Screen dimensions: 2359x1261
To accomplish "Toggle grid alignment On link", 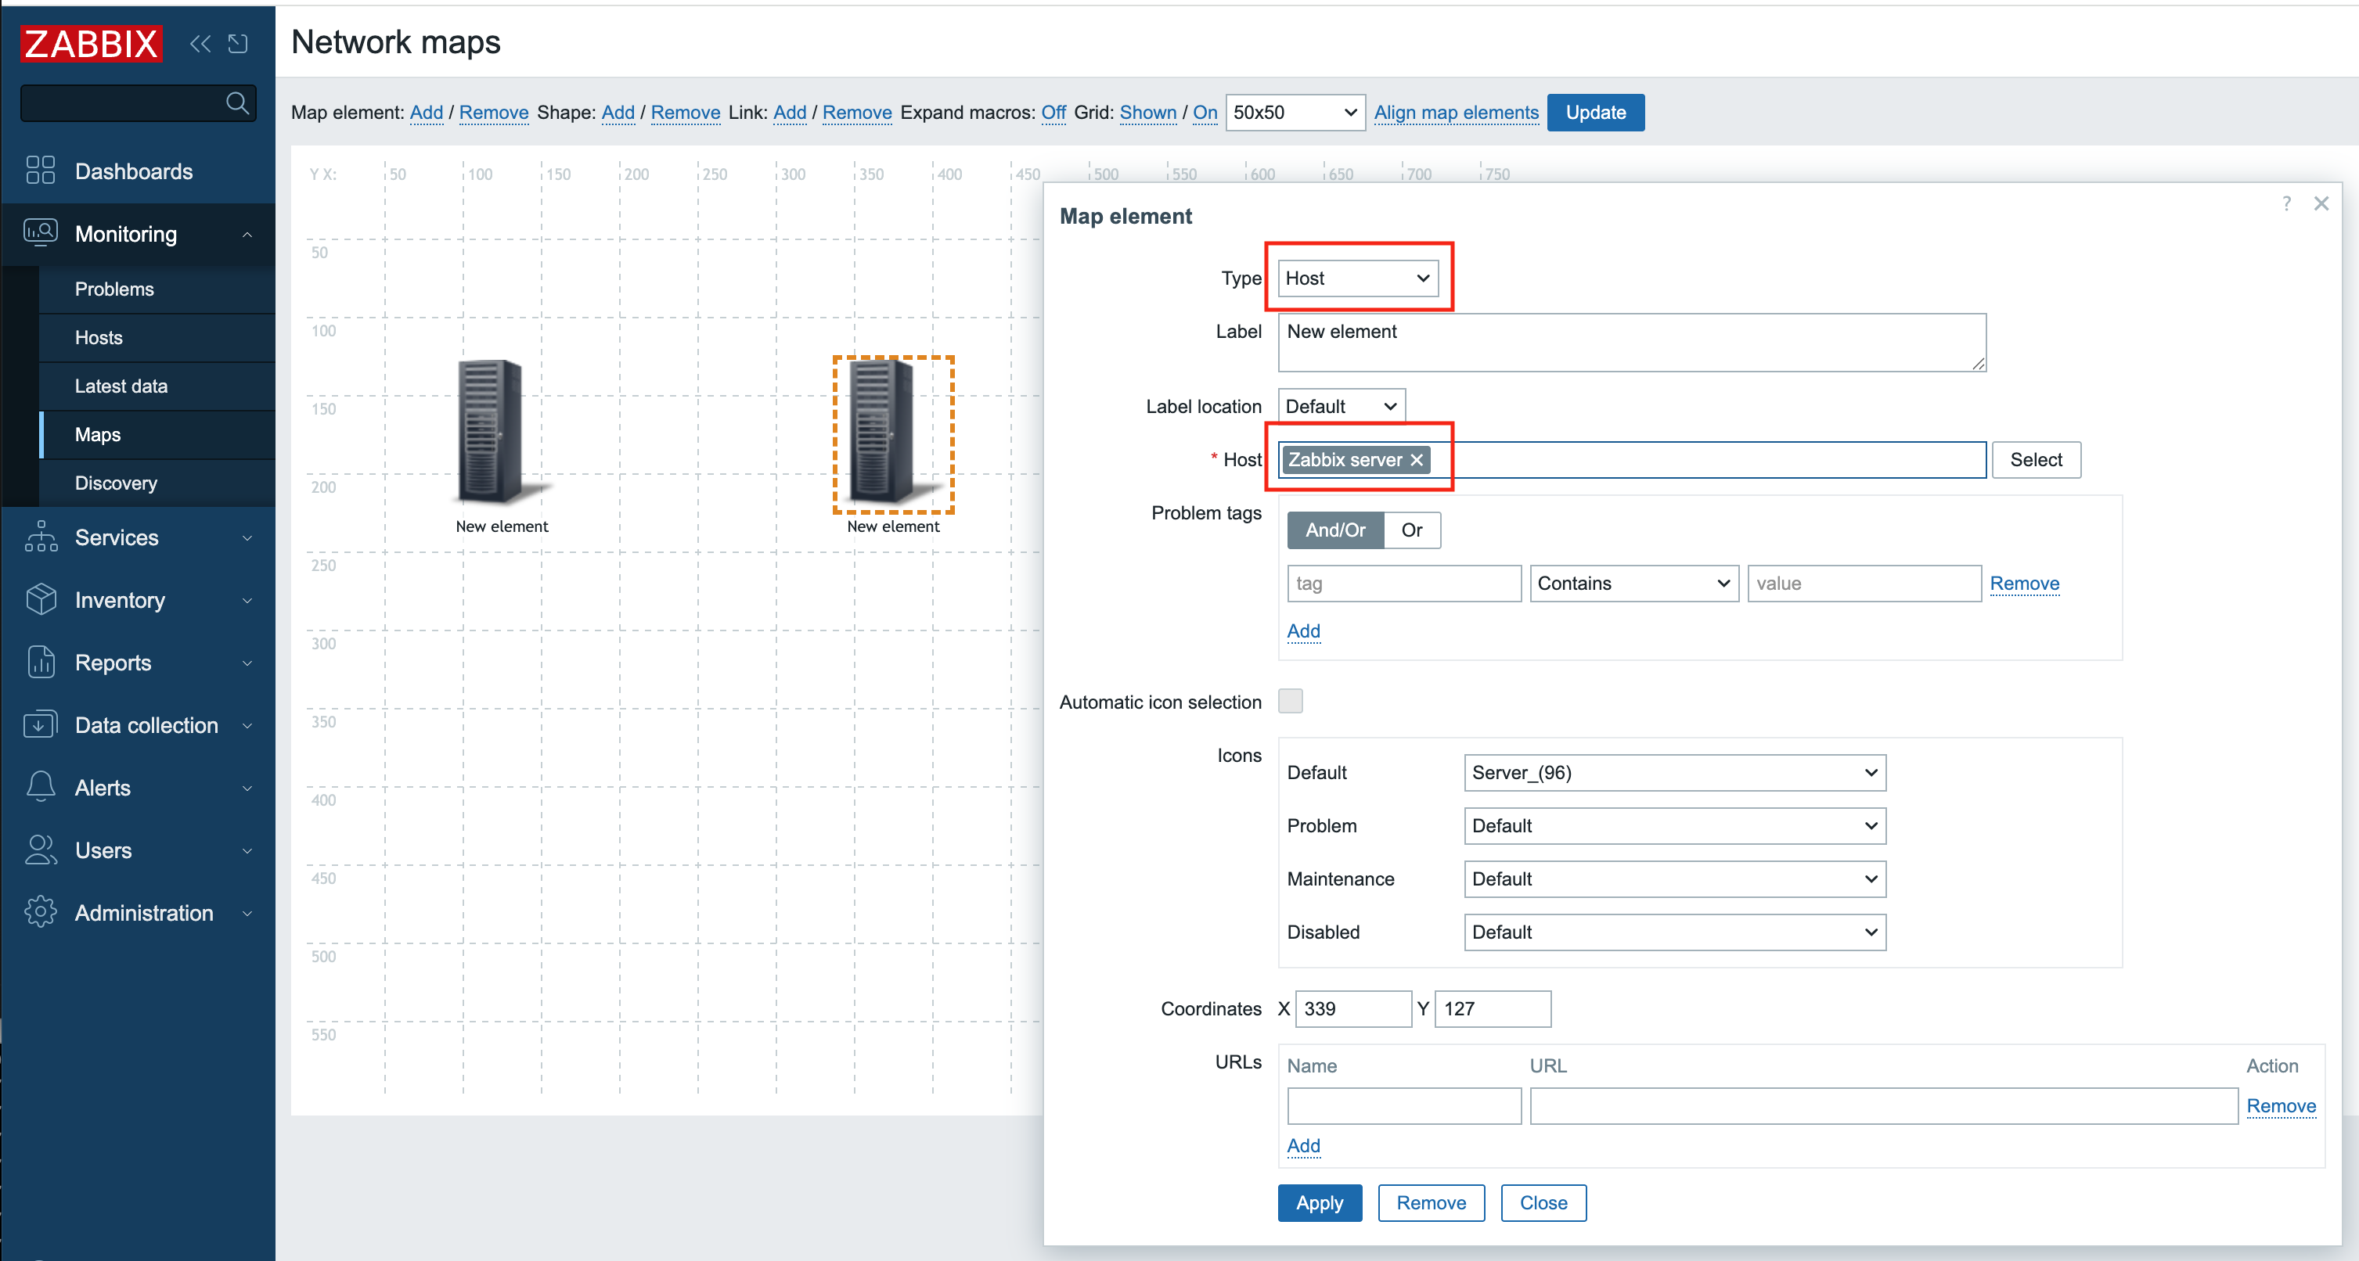I will [1205, 113].
